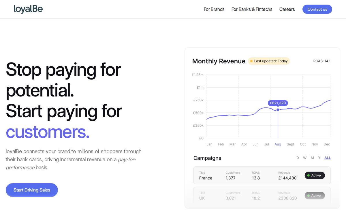The height and width of the screenshot is (216, 346).
Task: Click the £308,620 revenue value
Action: [287, 198]
